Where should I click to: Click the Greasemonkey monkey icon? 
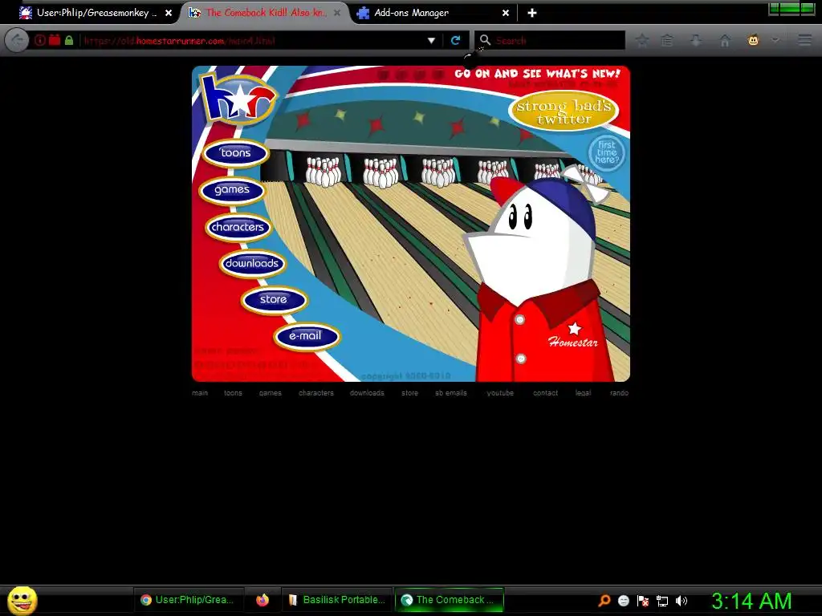(x=753, y=40)
